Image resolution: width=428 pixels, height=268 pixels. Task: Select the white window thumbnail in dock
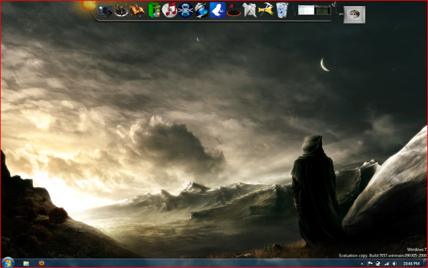pos(306,10)
